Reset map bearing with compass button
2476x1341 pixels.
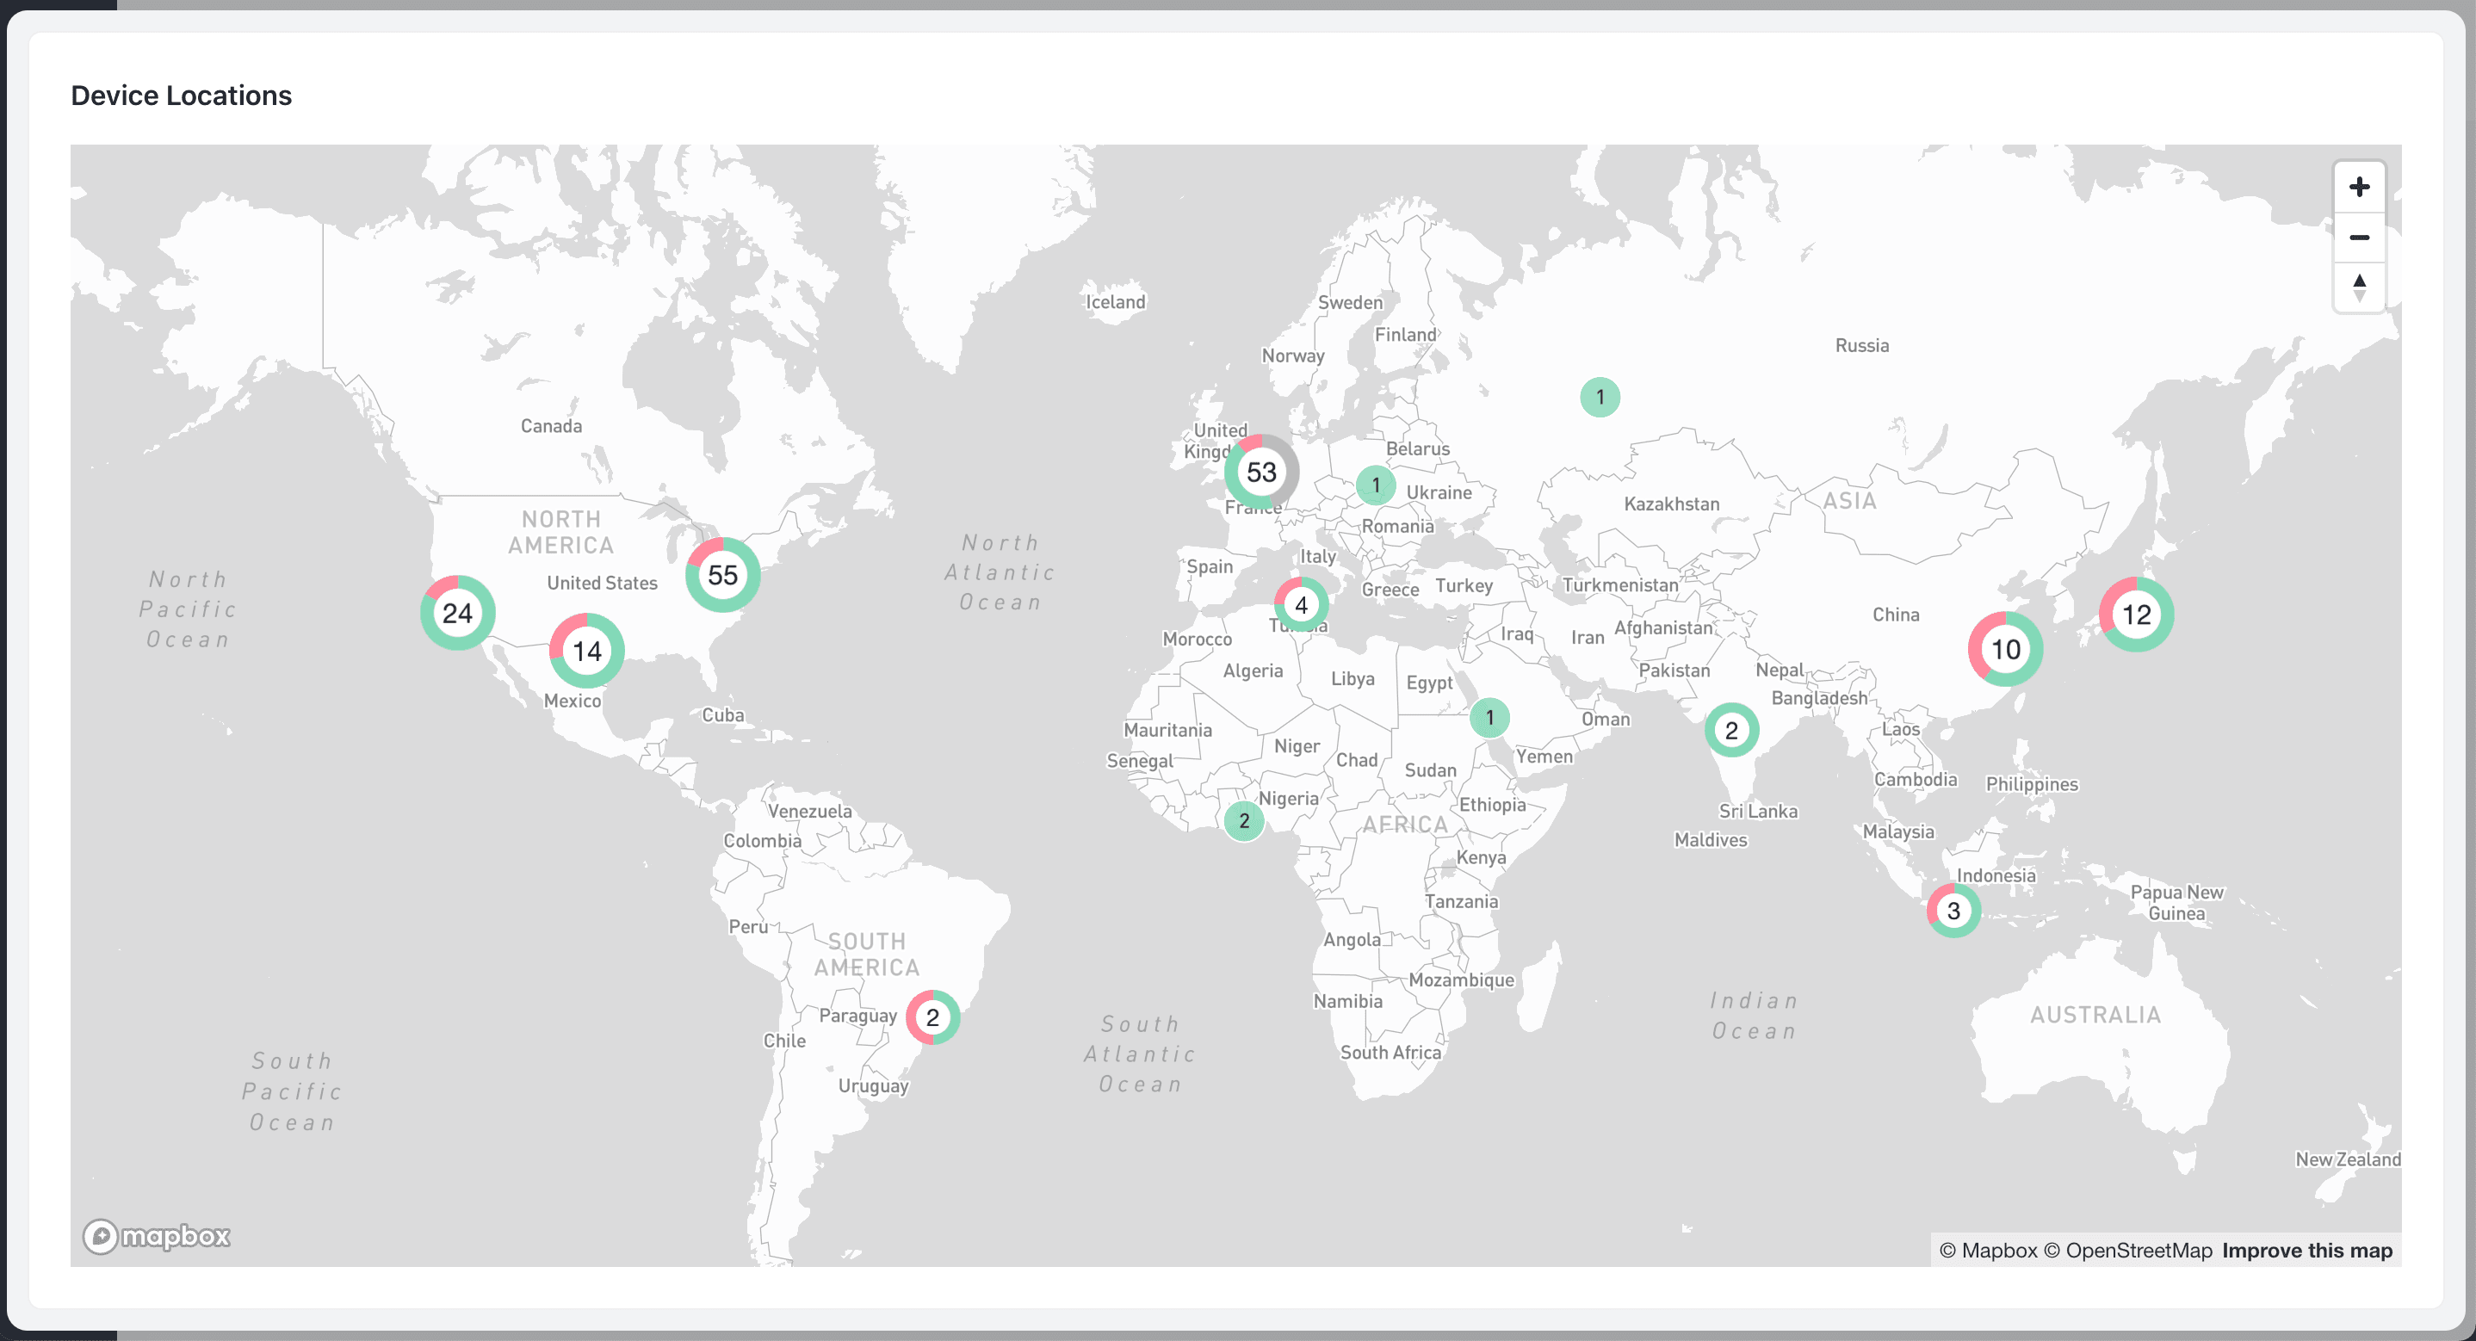[x=2359, y=287]
